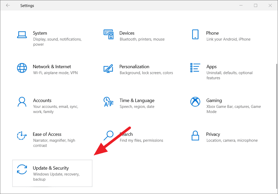Minimize the Settings window
278x194 pixels.
coord(241,5)
